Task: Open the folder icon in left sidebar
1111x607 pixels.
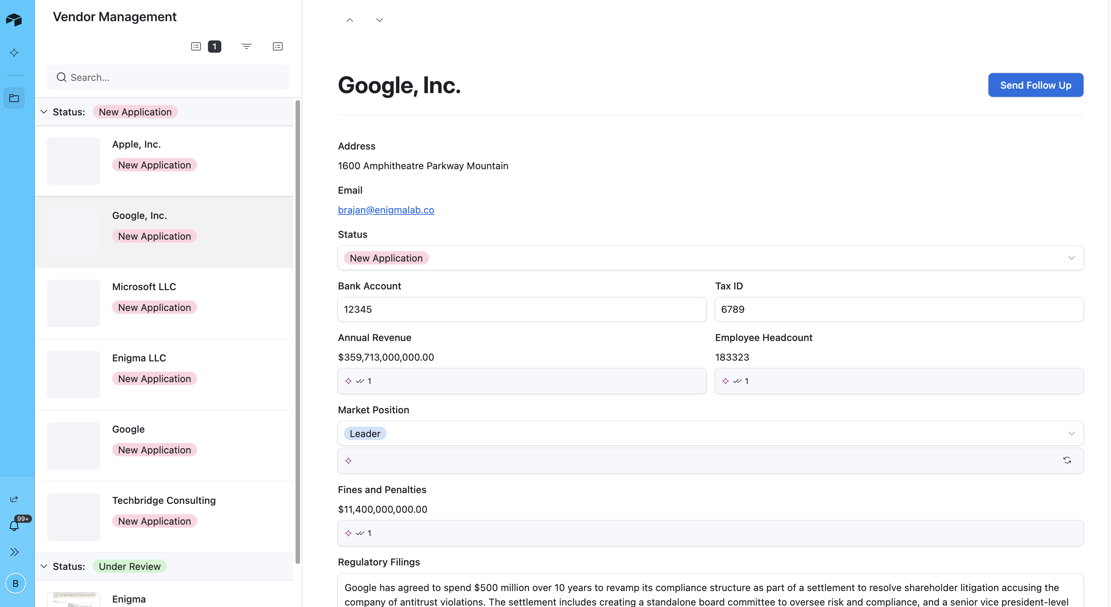Action: (14, 98)
